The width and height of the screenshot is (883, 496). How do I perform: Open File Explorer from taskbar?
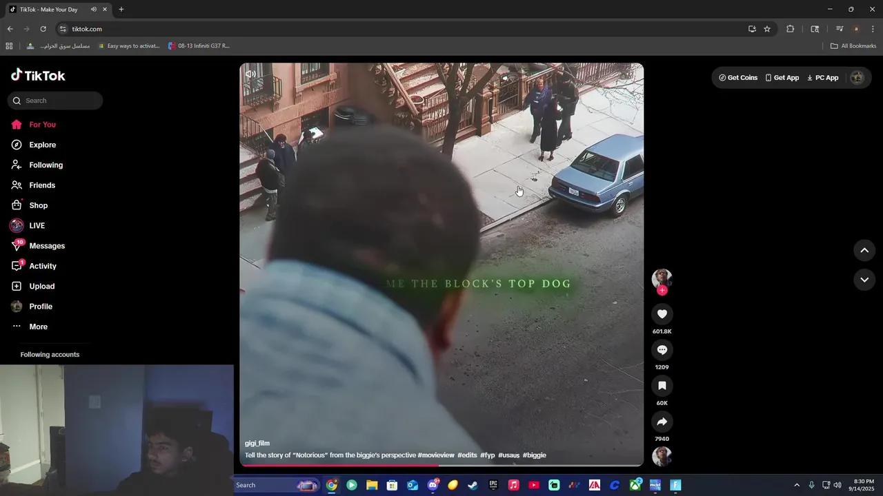pos(372,485)
